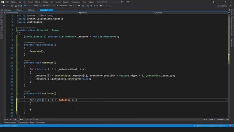Switch to the Player.cs tab
The width and height of the screenshot is (234, 132).
pyautogui.click(x=19, y=10)
